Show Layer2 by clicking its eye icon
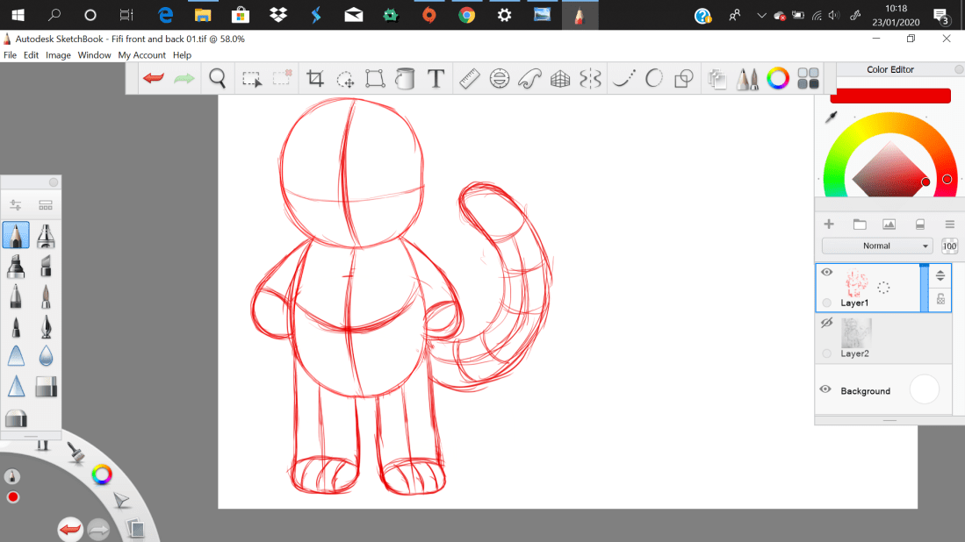 click(x=826, y=324)
